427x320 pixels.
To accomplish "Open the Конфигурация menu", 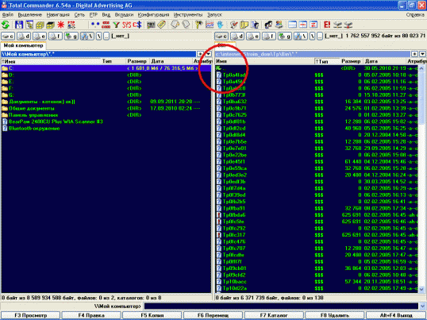I will (x=153, y=15).
